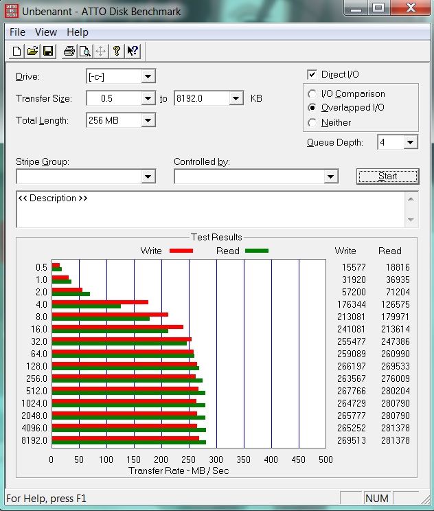
Task: Click the Transfer Rate - MB / Sec axis label
Action: pyautogui.click(x=179, y=470)
